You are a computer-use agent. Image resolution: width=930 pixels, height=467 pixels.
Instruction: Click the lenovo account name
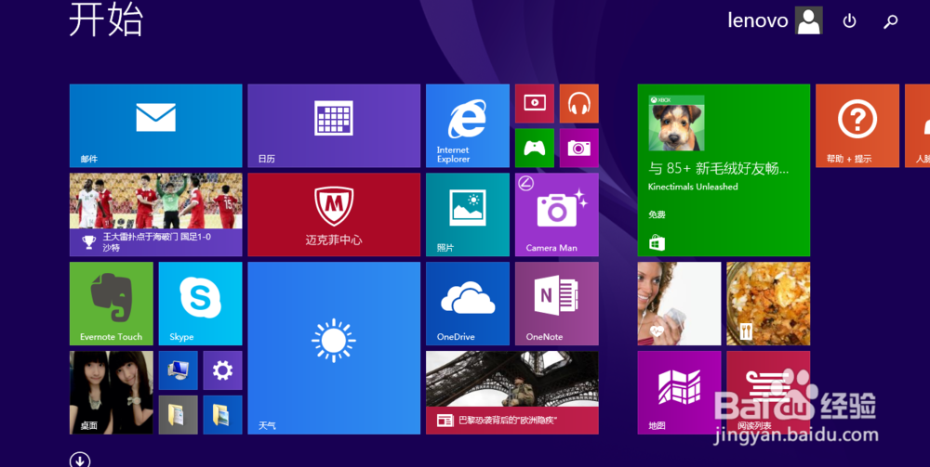pyautogui.click(x=757, y=20)
